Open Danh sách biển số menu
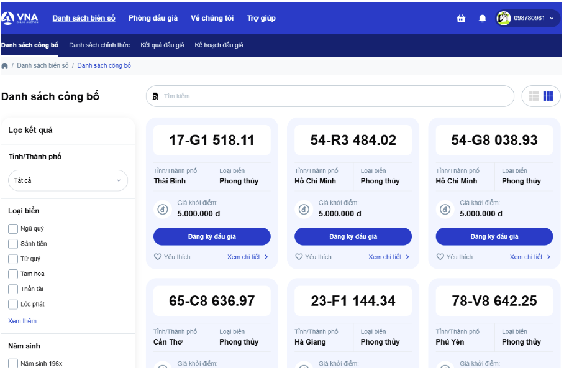Viewport: 564px width, 375px height. 84,18
